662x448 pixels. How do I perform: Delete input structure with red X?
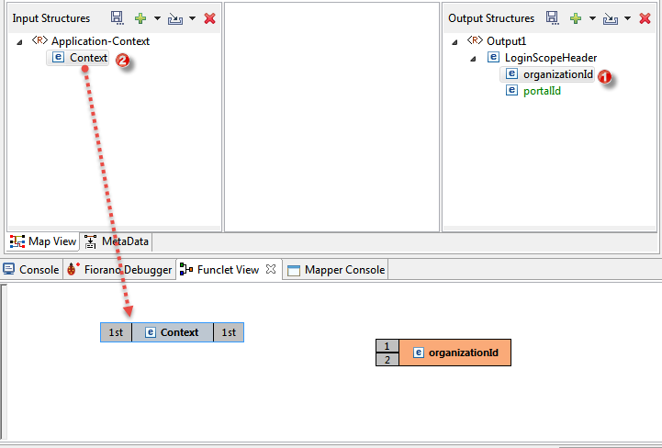[209, 17]
